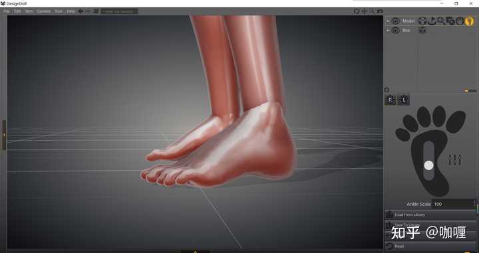The height and width of the screenshot is (253, 479).
Task: Select the hand tag icon in Model row
Action: coord(460,21)
